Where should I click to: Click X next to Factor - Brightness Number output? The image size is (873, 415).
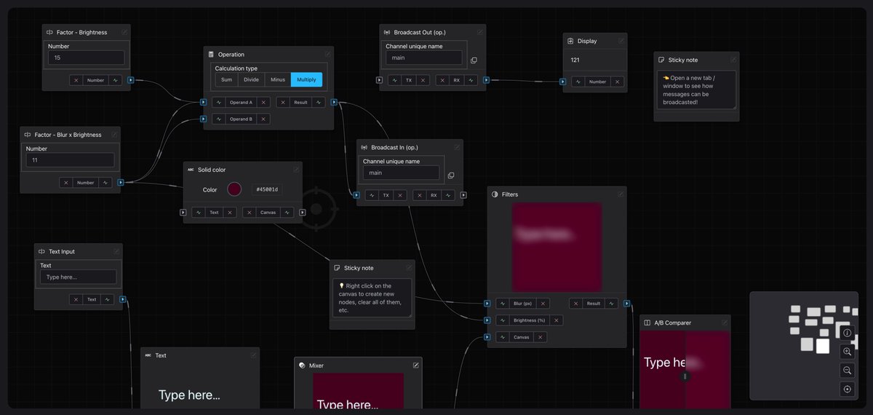[76, 80]
